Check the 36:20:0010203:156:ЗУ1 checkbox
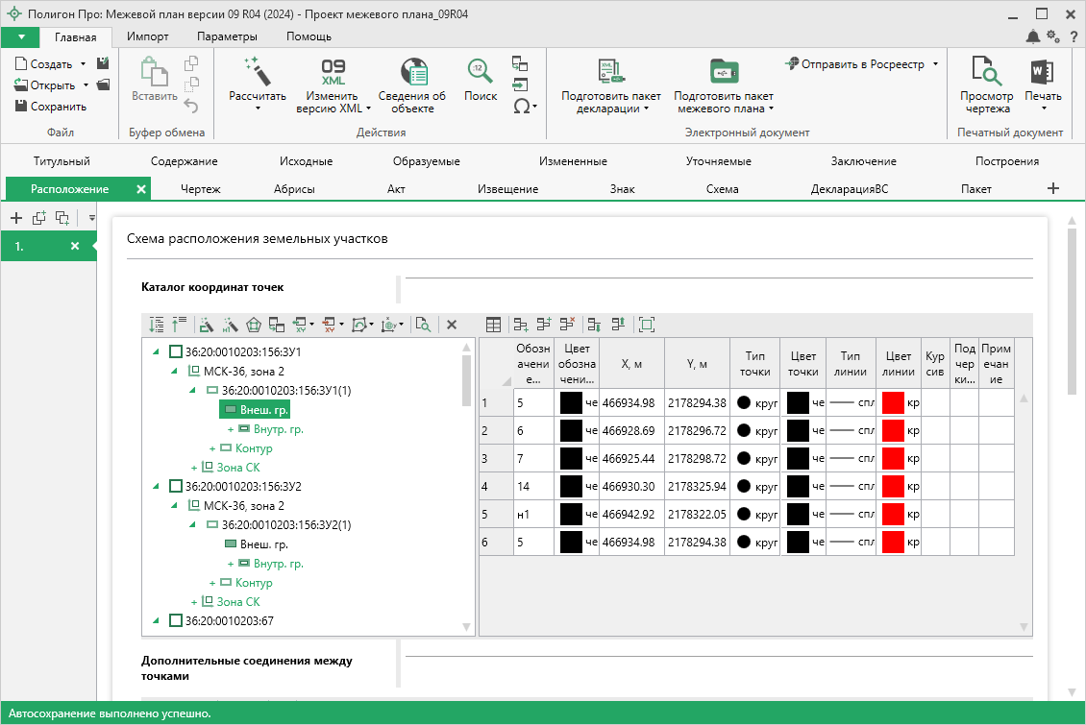Image resolution: width=1086 pixels, height=725 pixels. click(x=175, y=352)
